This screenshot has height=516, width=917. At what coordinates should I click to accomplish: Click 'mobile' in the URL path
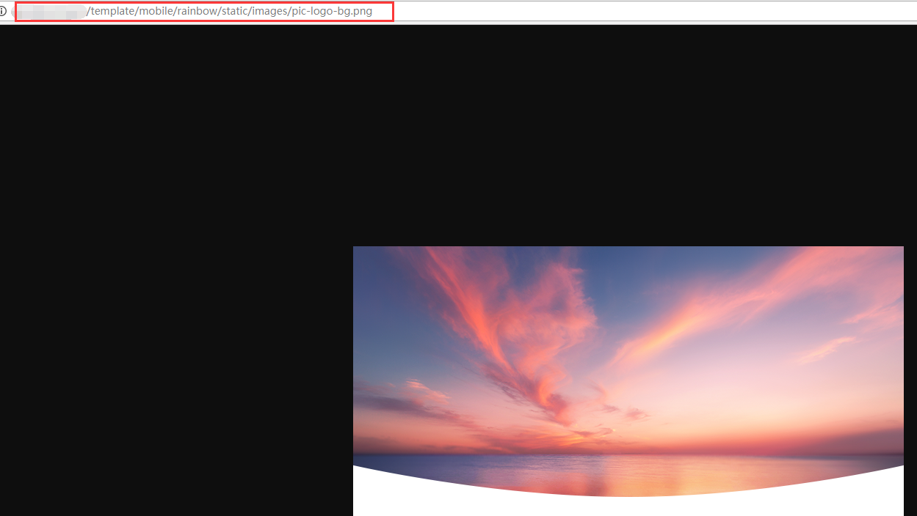[156, 11]
